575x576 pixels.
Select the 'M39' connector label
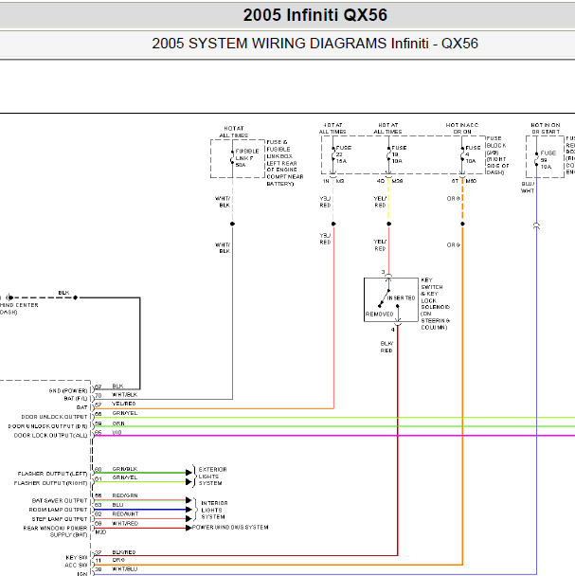pos(397,181)
